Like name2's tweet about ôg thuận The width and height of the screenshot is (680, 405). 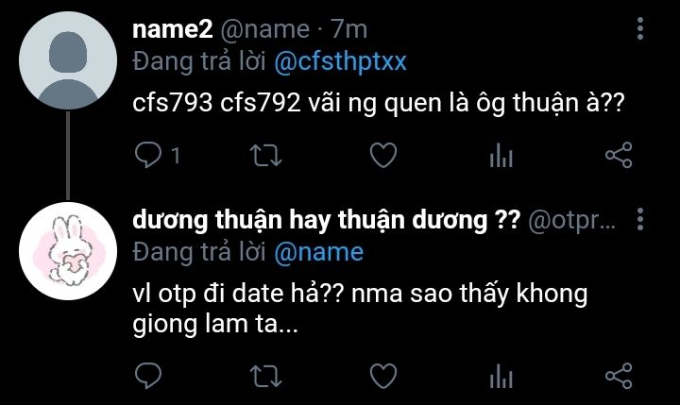[x=383, y=155]
